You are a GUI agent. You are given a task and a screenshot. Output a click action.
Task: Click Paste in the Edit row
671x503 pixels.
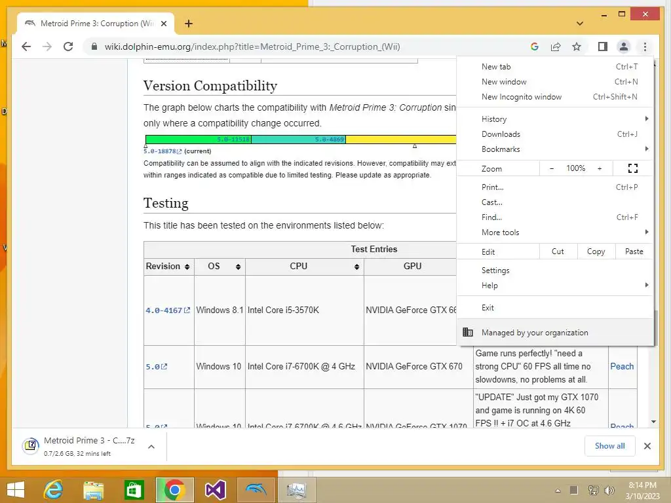click(x=634, y=251)
